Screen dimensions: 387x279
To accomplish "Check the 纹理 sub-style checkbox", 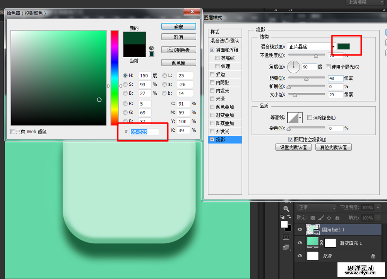I will click(x=217, y=66).
